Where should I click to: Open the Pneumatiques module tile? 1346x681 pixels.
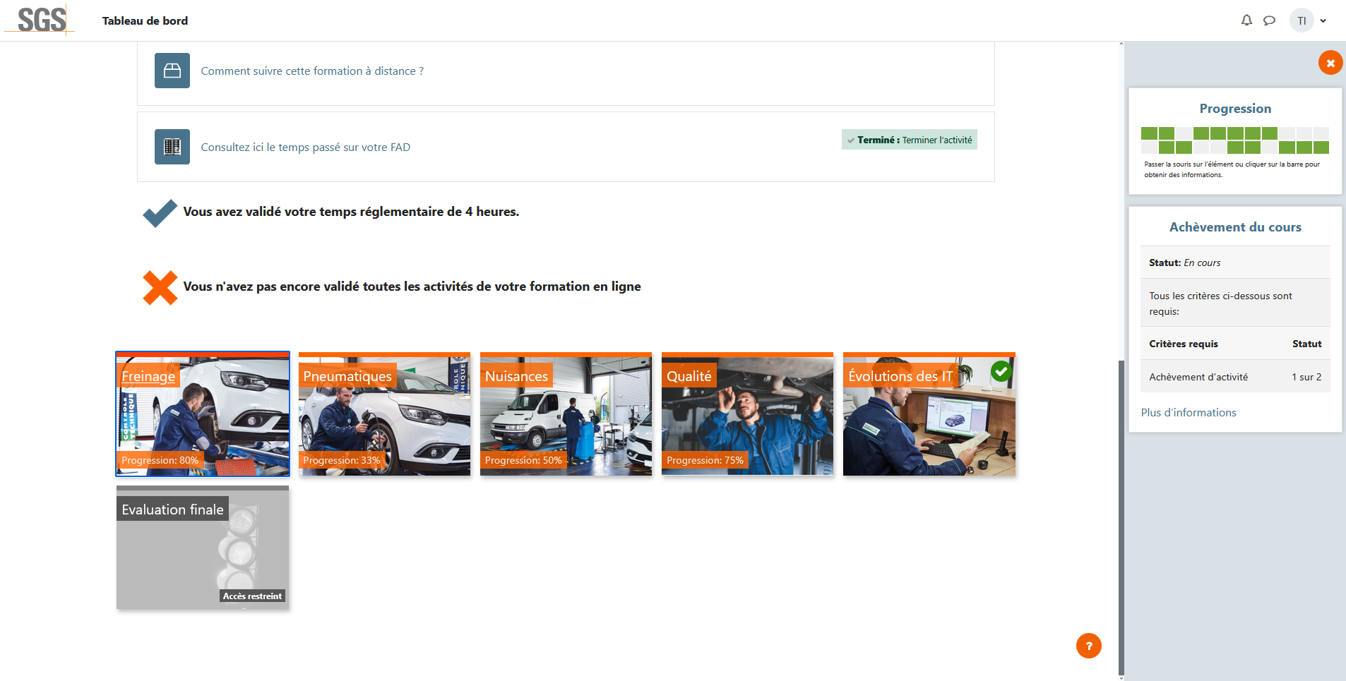point(384,414)
